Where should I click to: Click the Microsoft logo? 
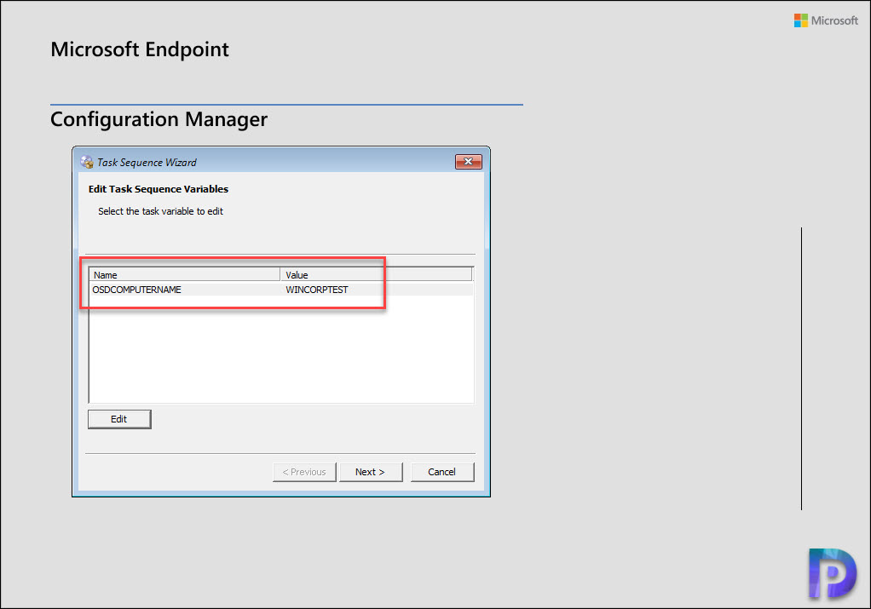[x=826, y=20]
